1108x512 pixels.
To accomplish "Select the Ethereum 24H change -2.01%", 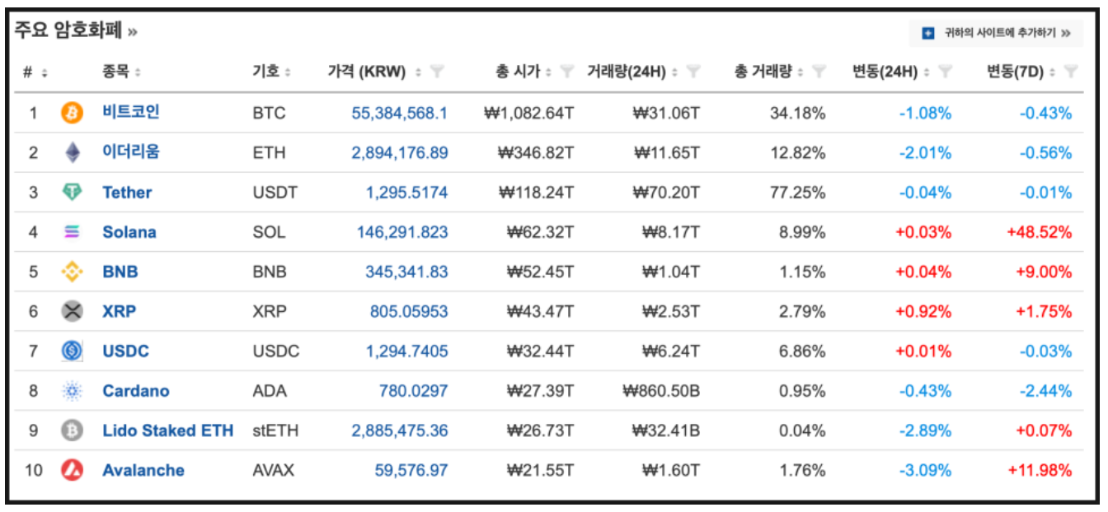I will point(923,152).
